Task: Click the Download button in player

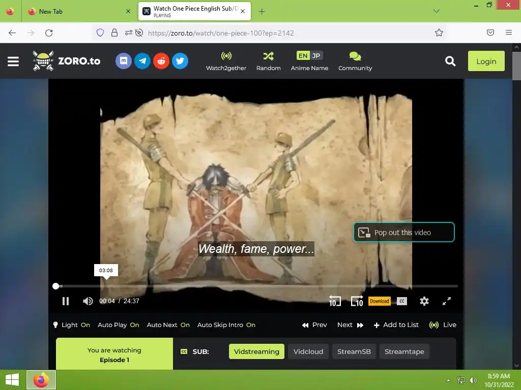Action: pos(380,301)
